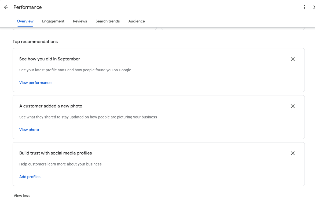Switch to the Overview tab
Screen dimensions: 315x205
(25, 21)
